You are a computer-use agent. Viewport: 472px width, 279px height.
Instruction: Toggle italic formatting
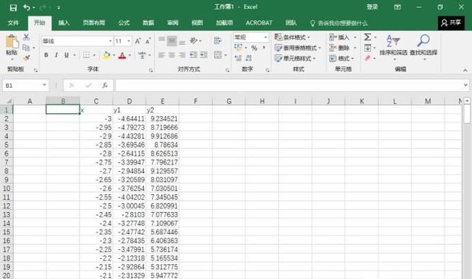pos(56,55)
